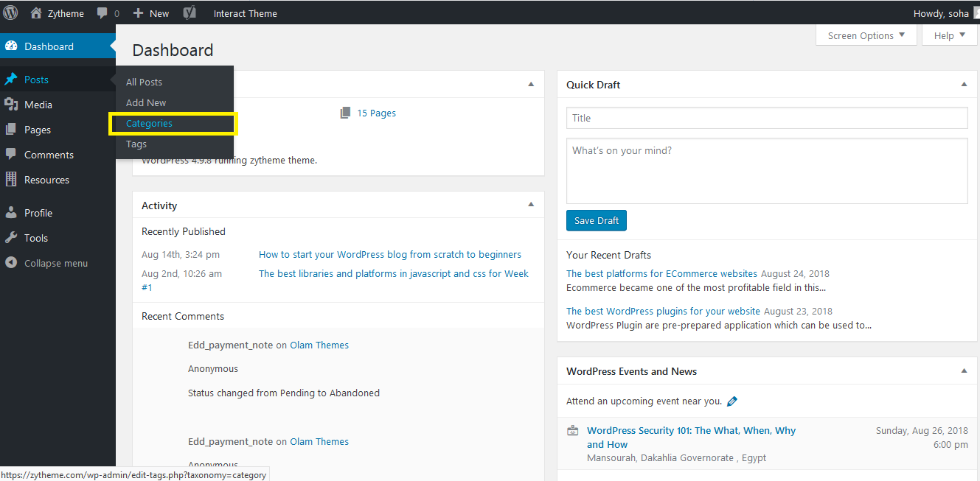
Task: Collapse the Activity panel
Action: [x=531, y=204]
